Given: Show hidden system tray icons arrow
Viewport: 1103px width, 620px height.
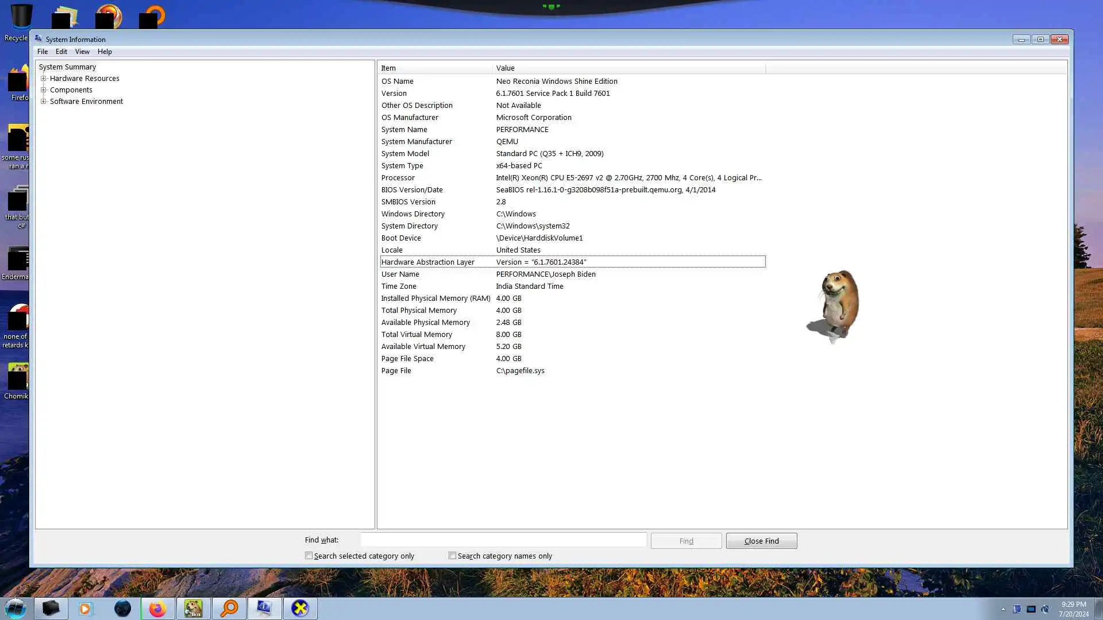Looking at the screenshot, I should click(1003, 609).
